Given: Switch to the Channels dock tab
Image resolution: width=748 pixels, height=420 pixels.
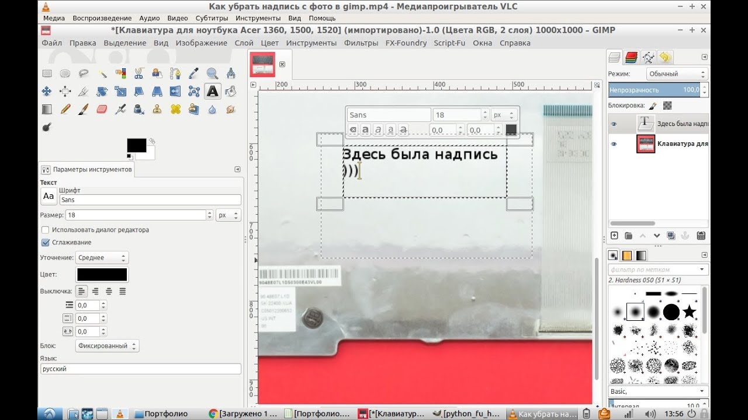Looking at the screenshot, I should pos(631,57).
